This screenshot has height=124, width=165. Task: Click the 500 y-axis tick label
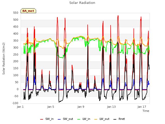[16, 20]
